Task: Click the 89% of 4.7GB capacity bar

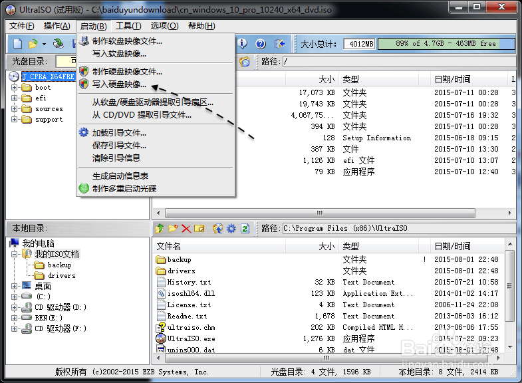Action: [446, 44]
